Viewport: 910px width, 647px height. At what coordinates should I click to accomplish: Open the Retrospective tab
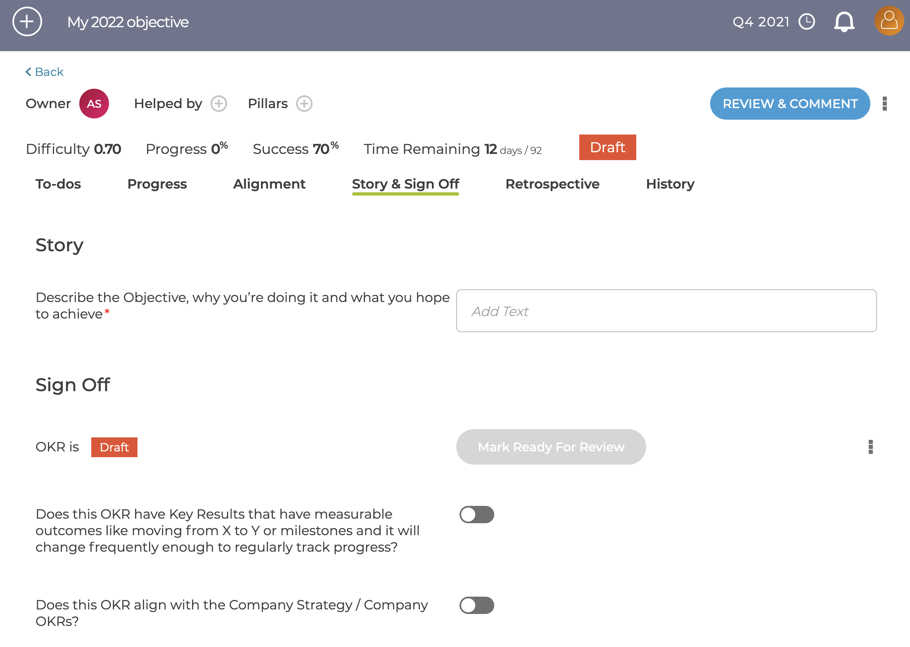552,184
